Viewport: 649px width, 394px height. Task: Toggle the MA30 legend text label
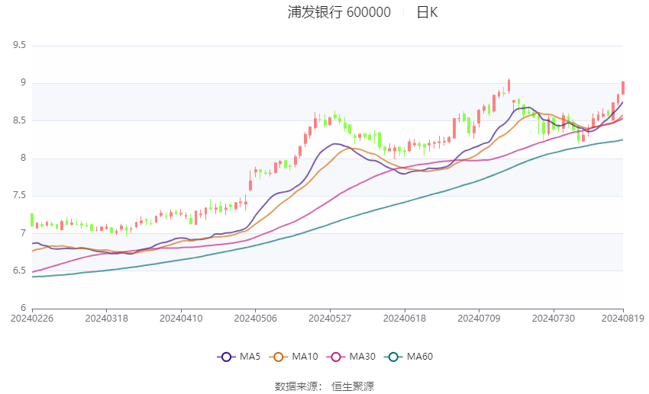point(361,357)
